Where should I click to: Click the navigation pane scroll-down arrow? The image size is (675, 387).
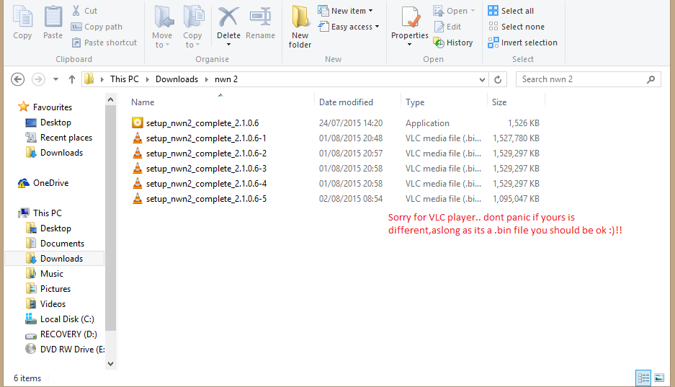pyautogui.click(x=111, y=364)
